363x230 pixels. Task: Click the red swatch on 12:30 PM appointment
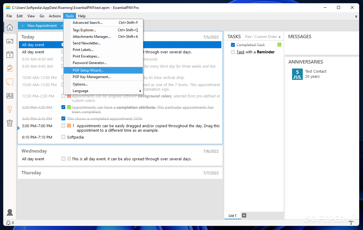pos(69,96)
